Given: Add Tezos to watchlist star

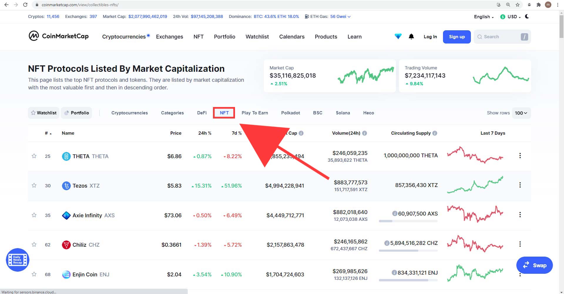Looking at the screenshot, I should 34,185.
